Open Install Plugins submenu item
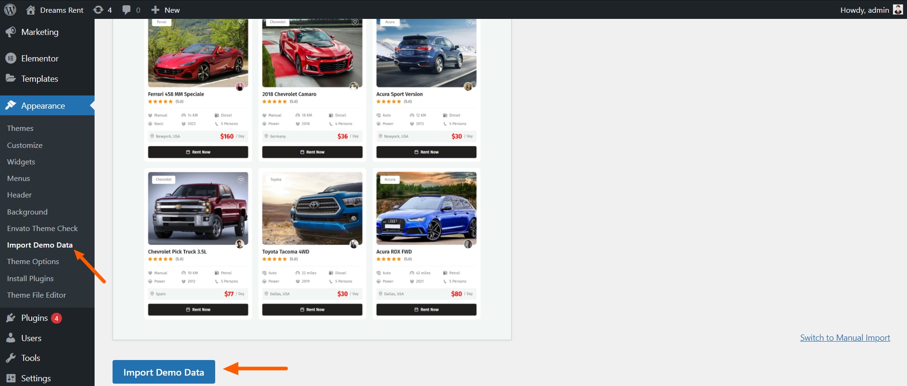This screenshot has width=907, height=386. point(30,278)
